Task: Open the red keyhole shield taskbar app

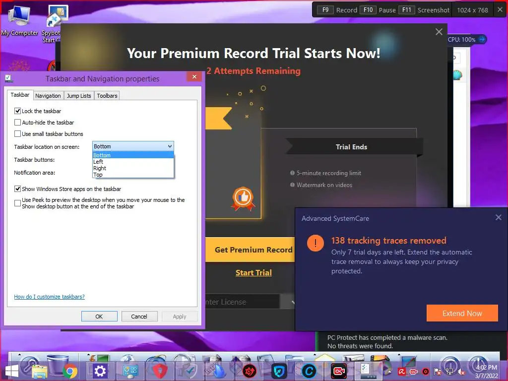Action: (x=160, y=371)
